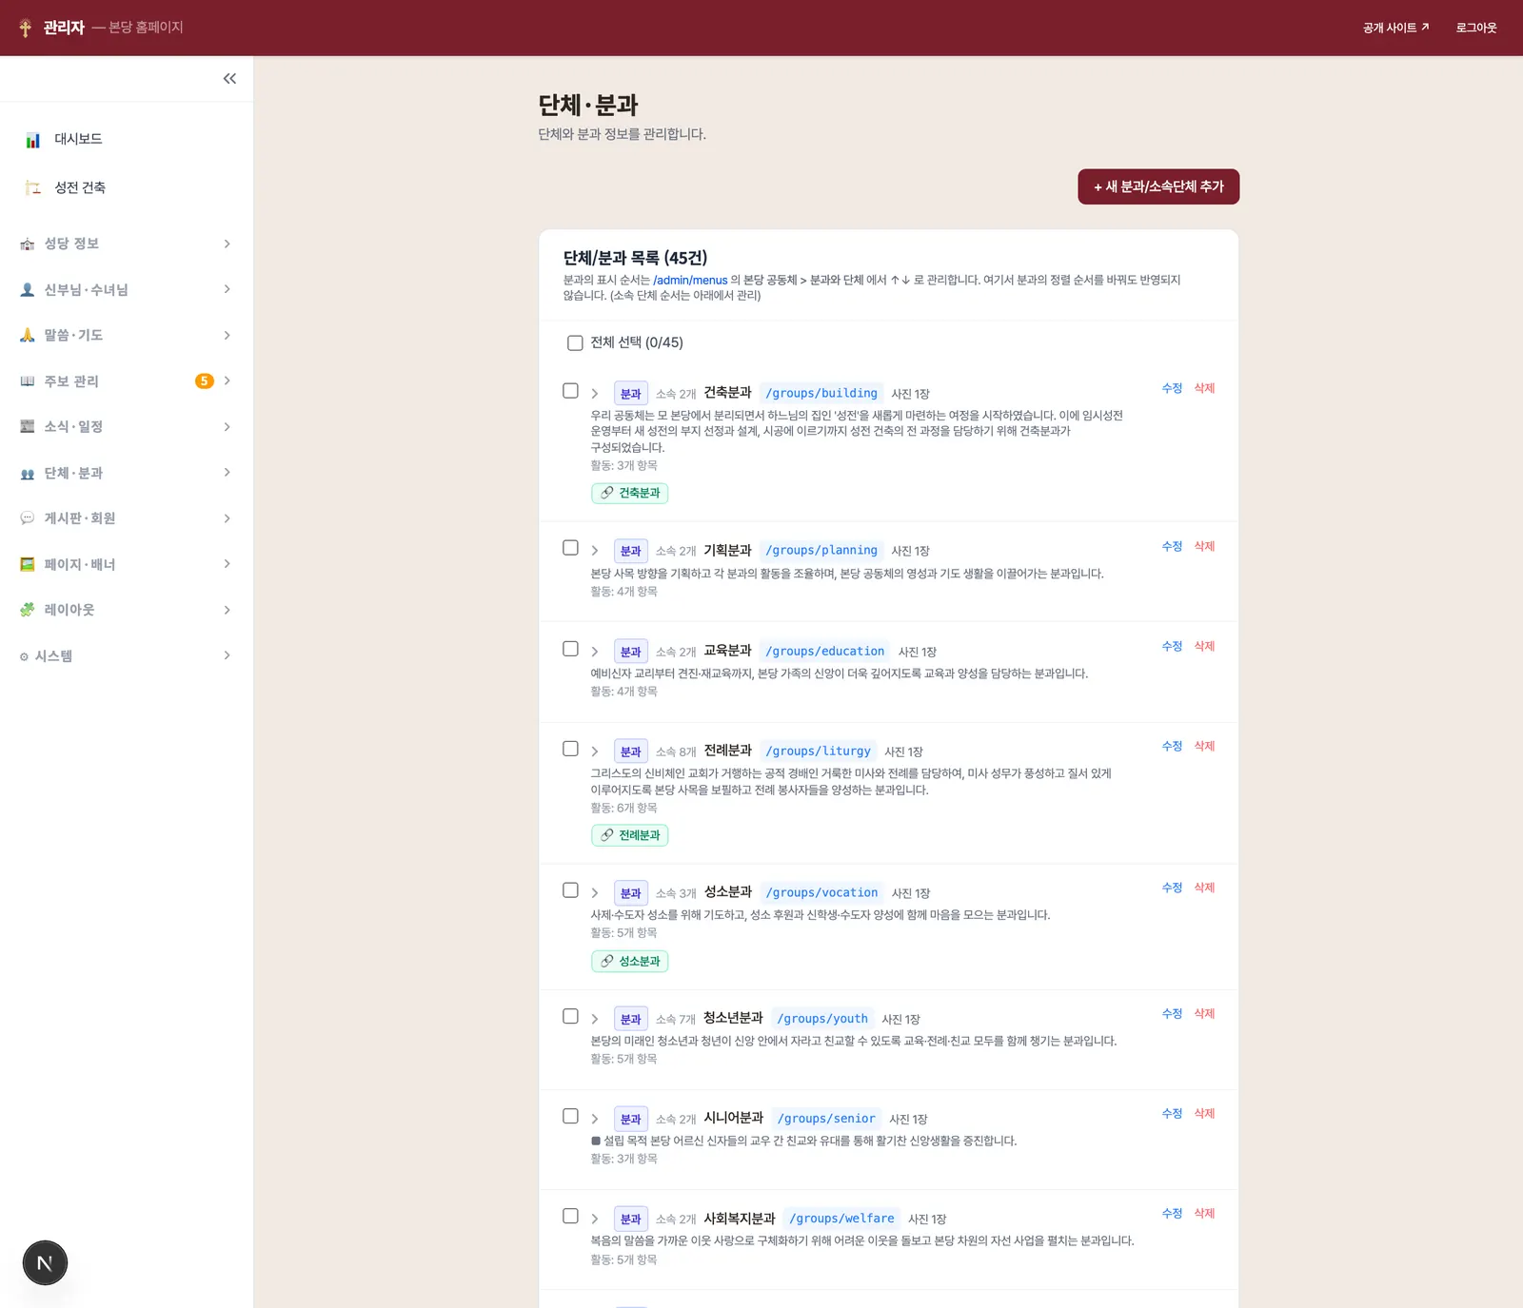1523x1308 pixels.
Task: Click 로그아웃 in the header
Action: point(1476,28)
